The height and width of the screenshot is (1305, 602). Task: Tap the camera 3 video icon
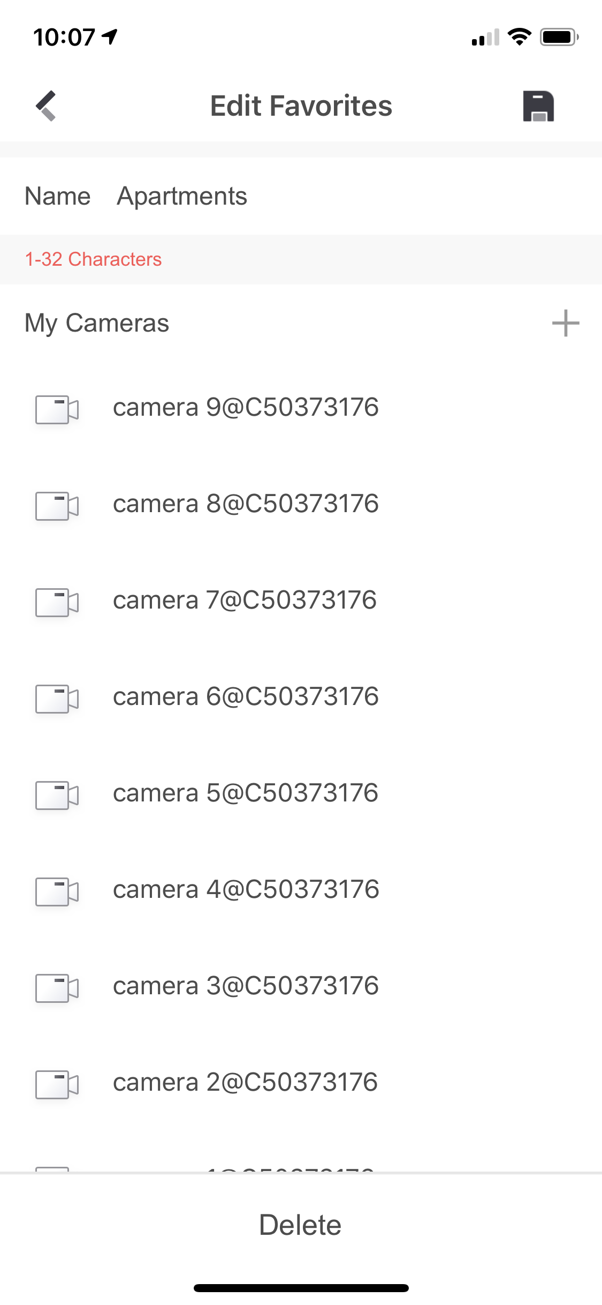tap(57, 988)
